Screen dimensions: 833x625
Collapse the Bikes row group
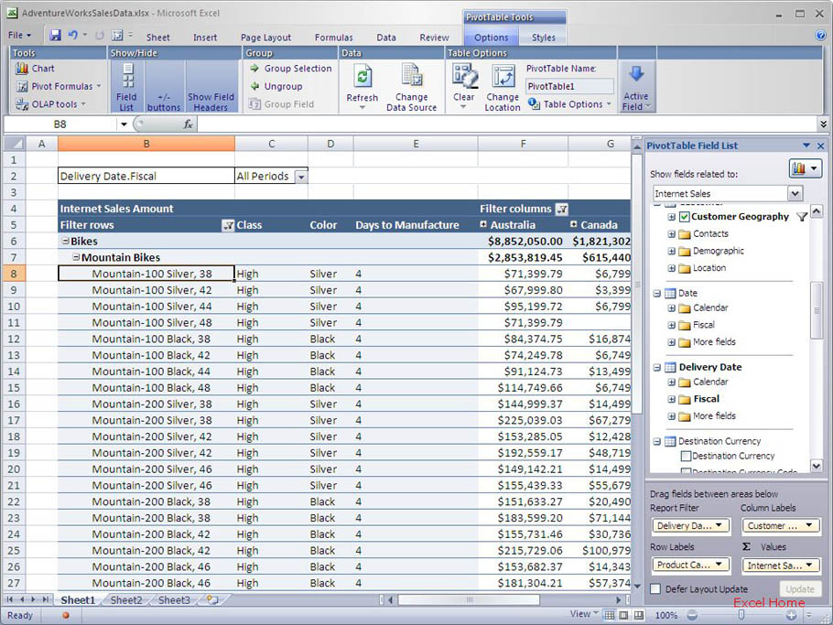click(65, 241)
